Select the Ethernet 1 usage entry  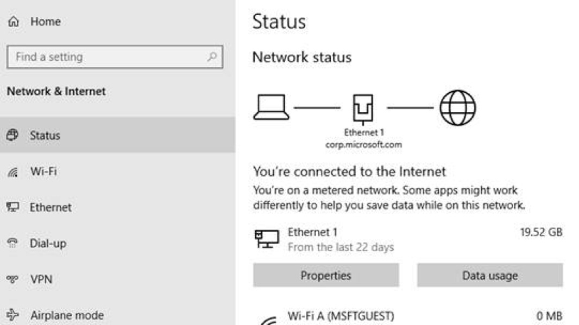(x=341, y=239)
